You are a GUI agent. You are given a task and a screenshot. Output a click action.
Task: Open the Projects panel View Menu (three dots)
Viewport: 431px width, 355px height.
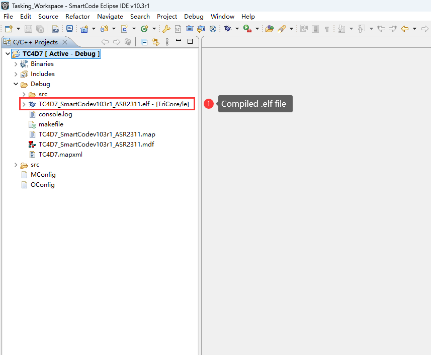pos(167,42)
